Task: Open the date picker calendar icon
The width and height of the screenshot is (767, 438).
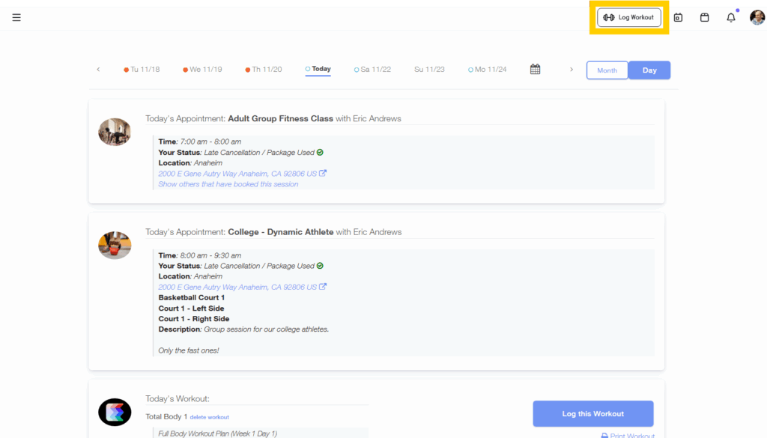Action: pos(535,70)
